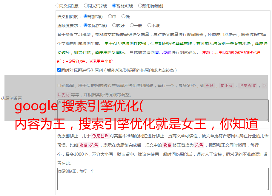Click into the 伪原创修正 text area
The image size is (272, 196).
coord(163,179)
